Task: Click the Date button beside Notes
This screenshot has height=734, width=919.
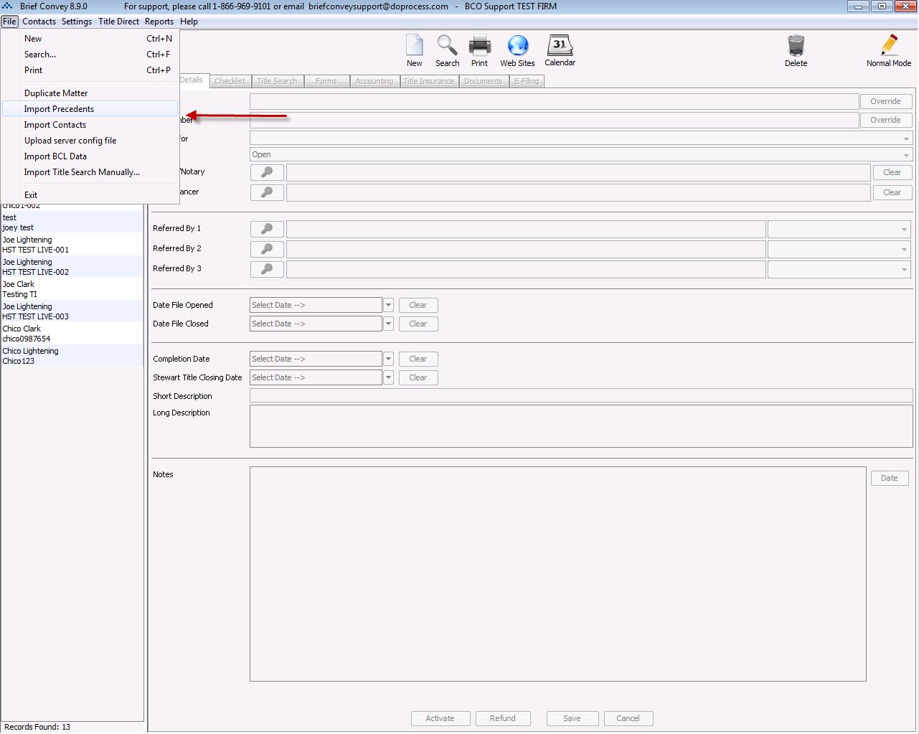Action: click(890, 478)
